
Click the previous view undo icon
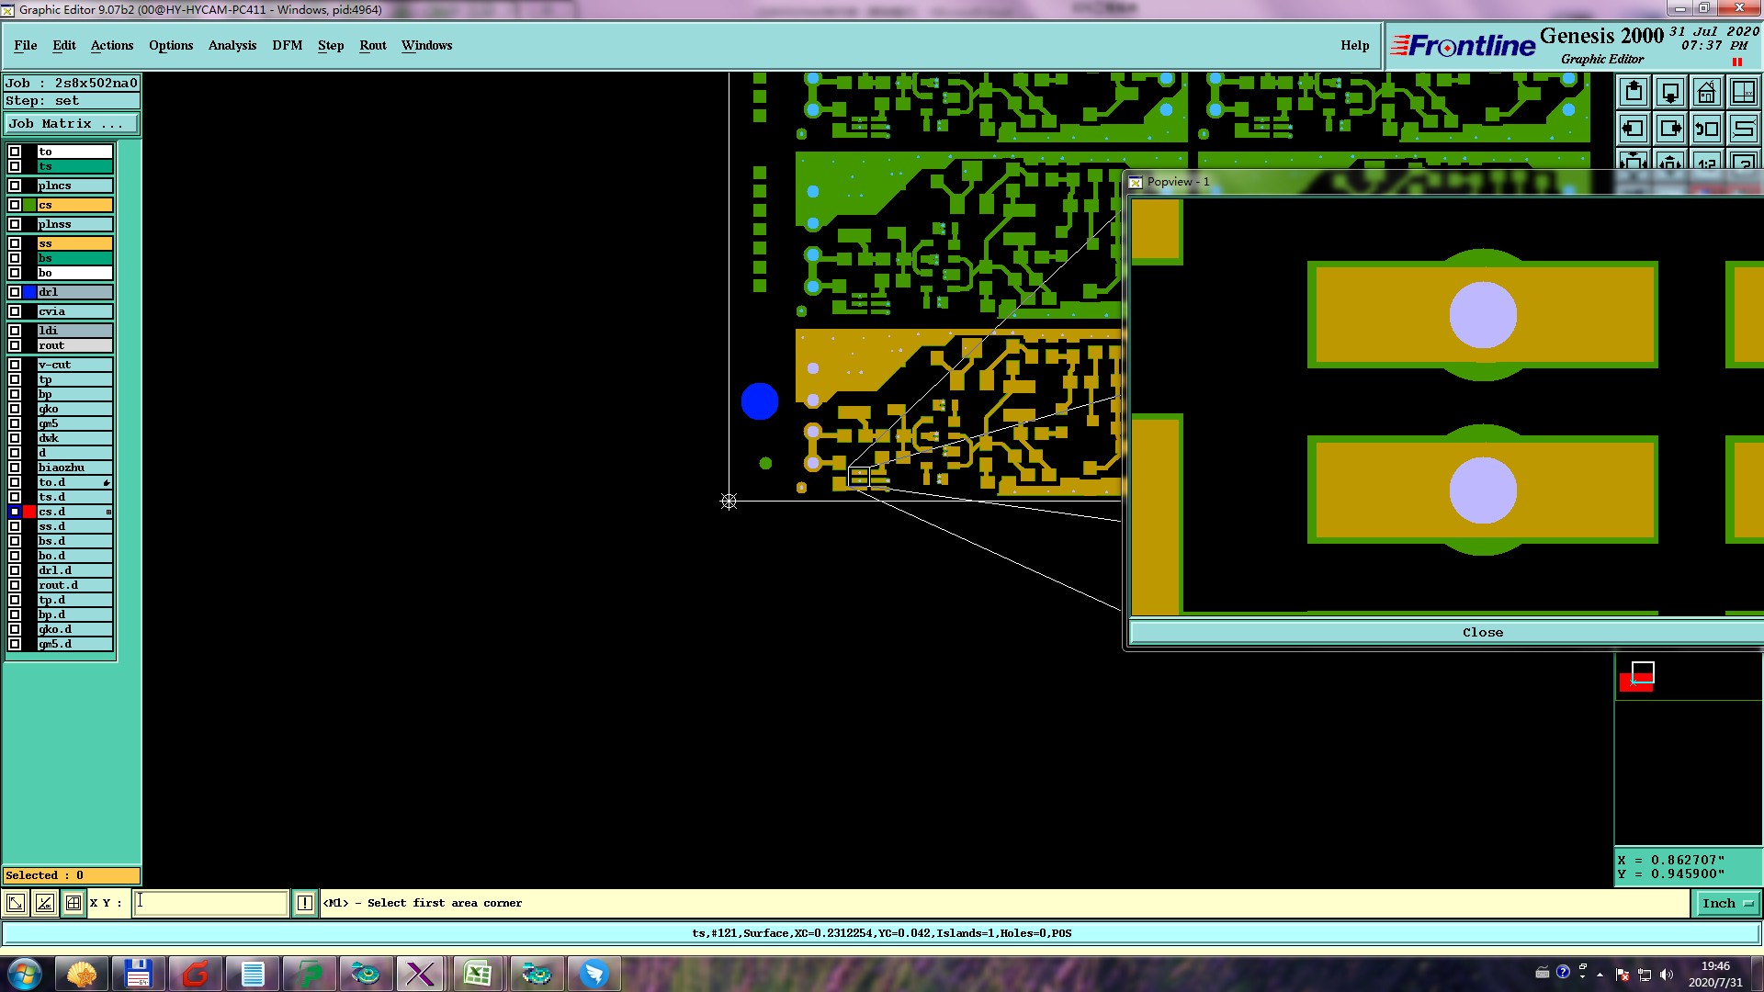click(x=1706, y=129)
